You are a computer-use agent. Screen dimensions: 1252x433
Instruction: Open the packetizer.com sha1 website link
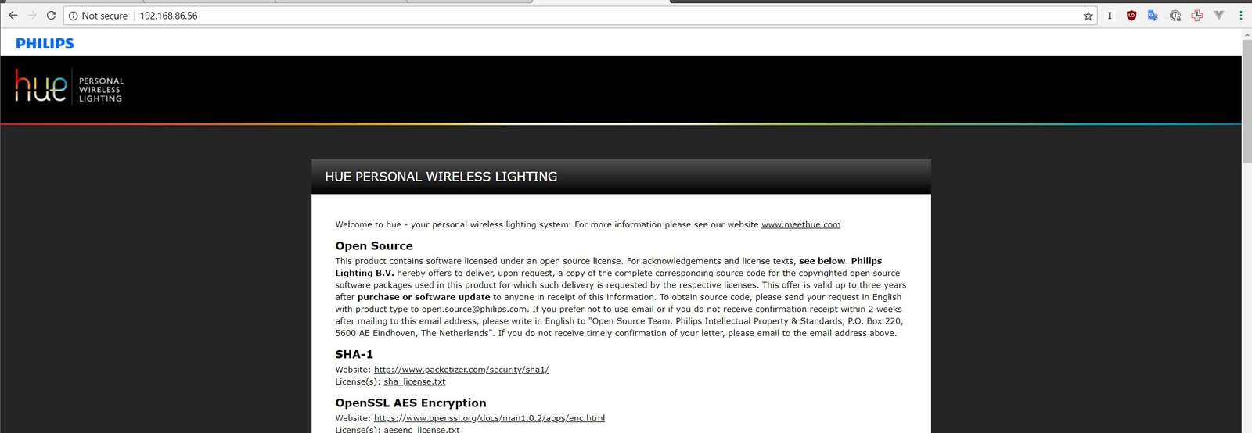coord(461,370)
